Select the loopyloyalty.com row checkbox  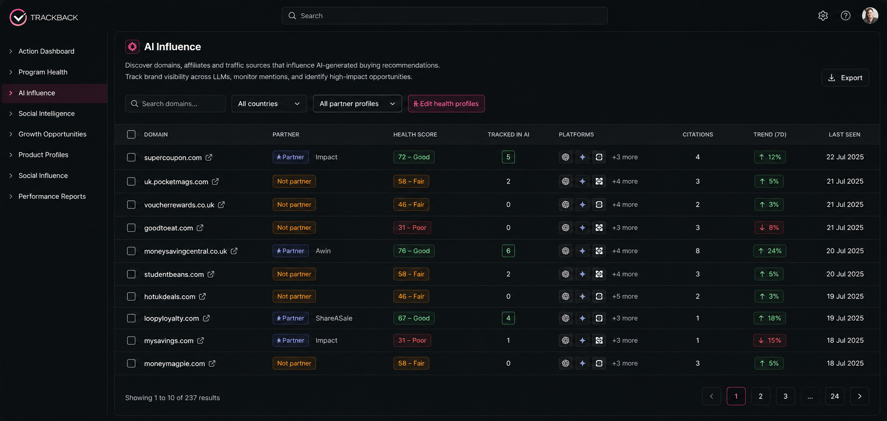click(x=131, y=318)
